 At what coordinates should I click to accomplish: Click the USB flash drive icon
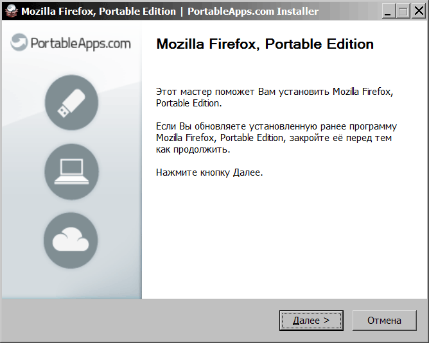(71, 103)
